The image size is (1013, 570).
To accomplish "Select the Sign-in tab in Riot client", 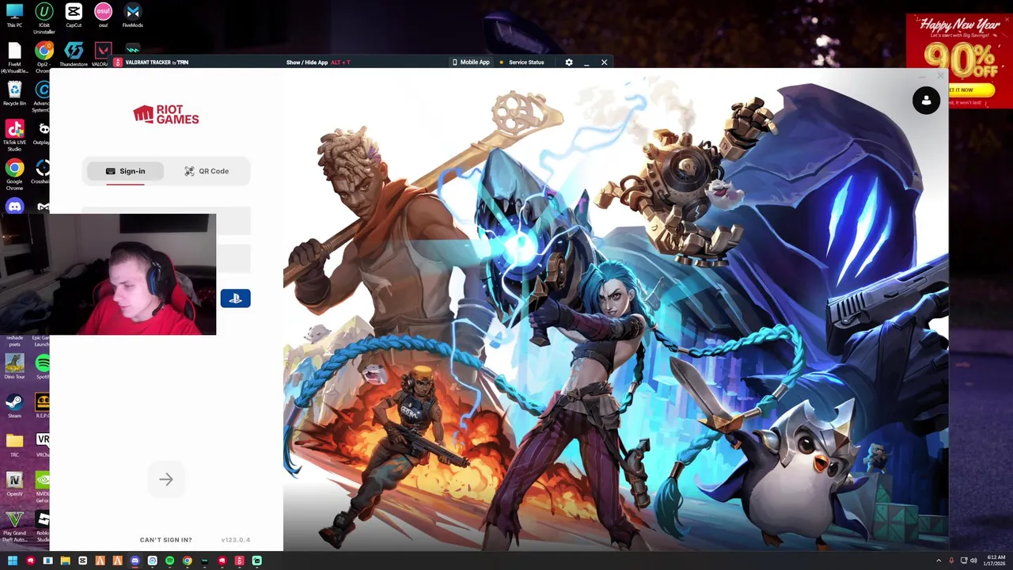I will [x=126, y=171].
